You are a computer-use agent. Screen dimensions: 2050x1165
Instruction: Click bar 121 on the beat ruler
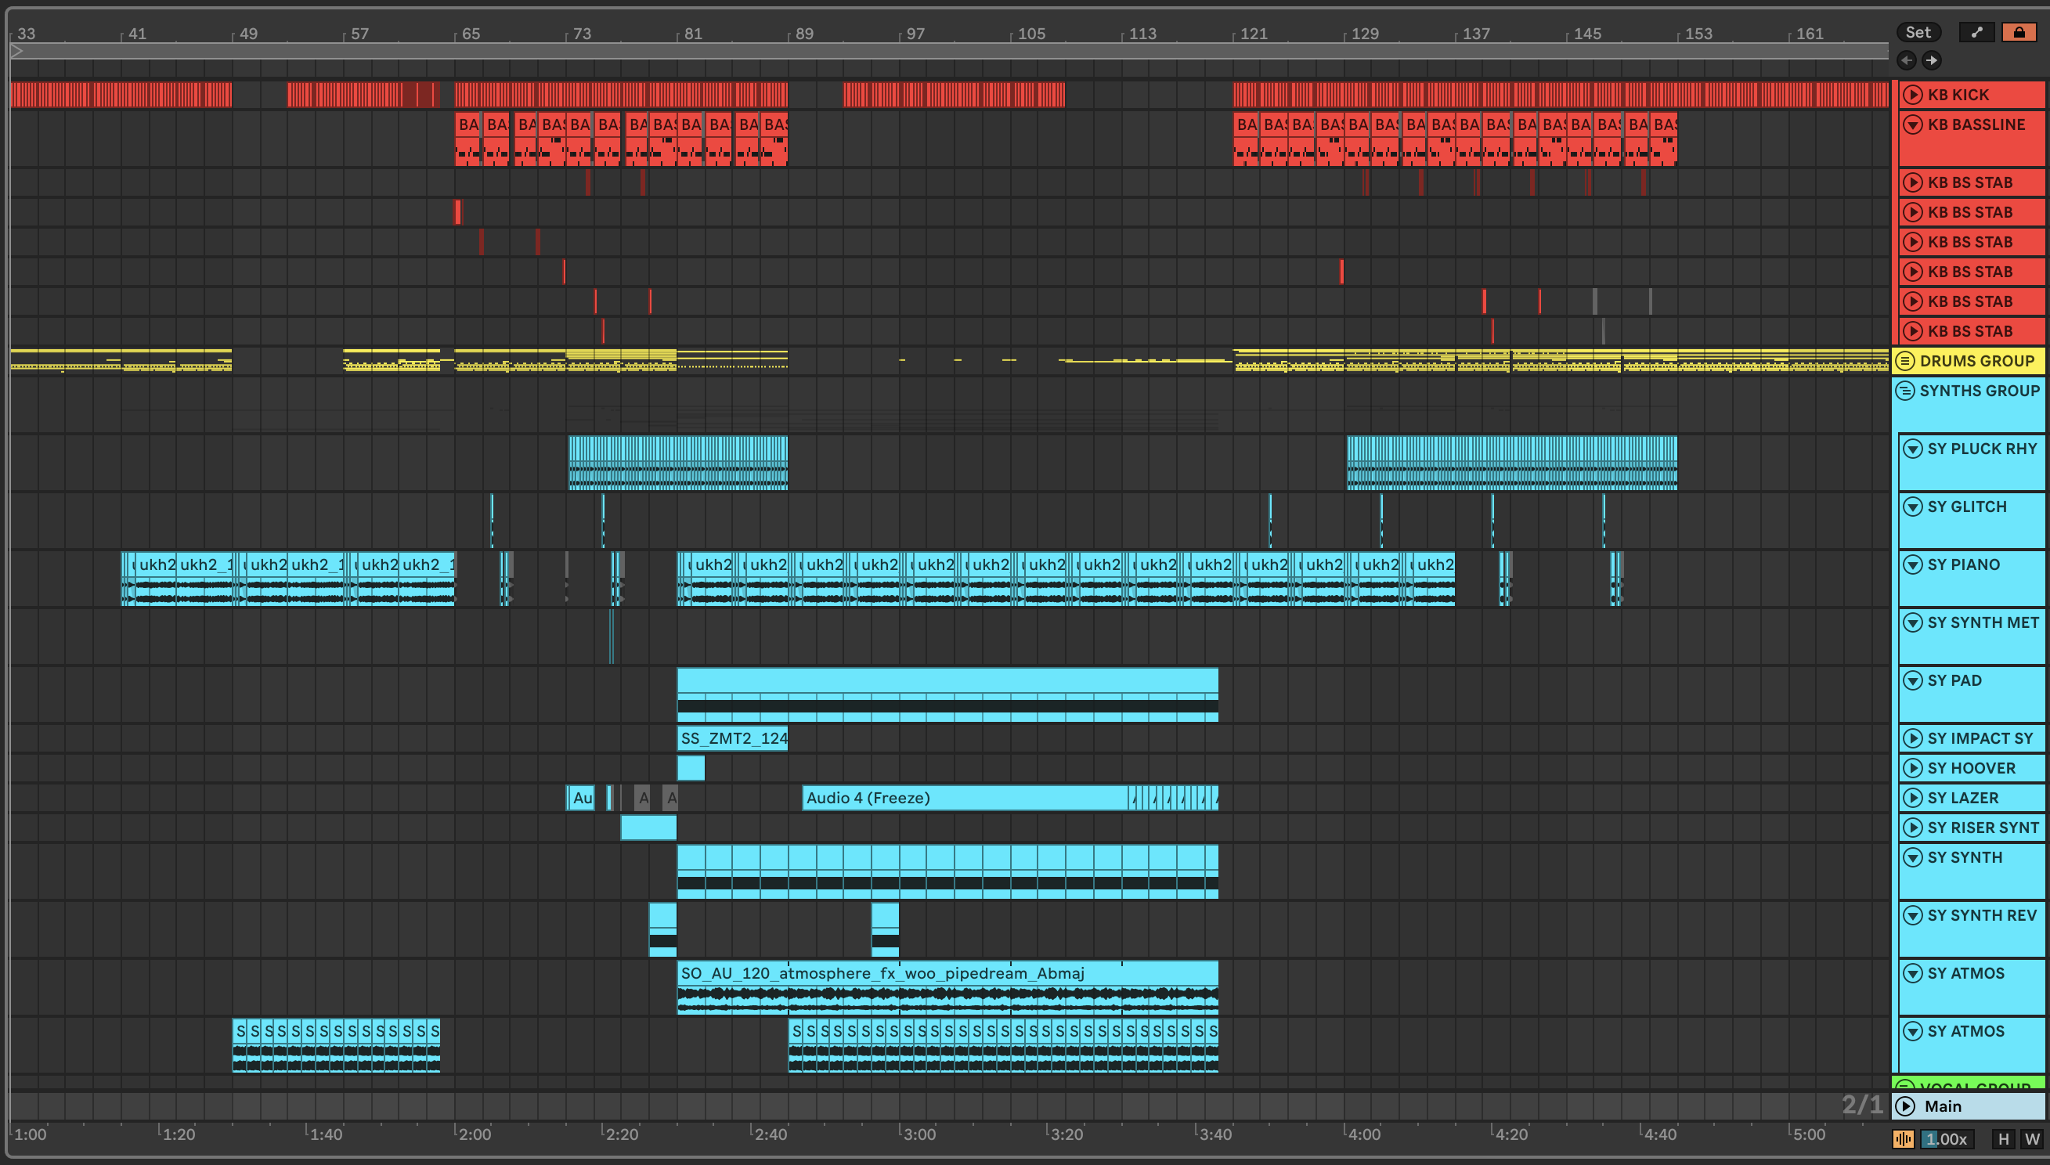pyautogui.click(x=1252, y=34)
